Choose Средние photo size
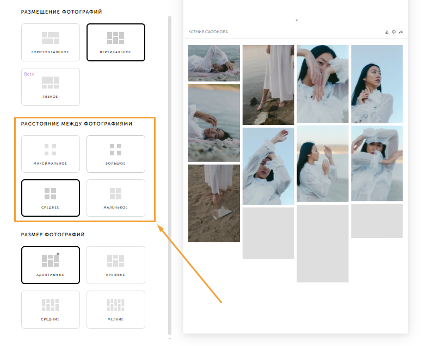This screenshot has height=346, width=426. click(51, 310)
